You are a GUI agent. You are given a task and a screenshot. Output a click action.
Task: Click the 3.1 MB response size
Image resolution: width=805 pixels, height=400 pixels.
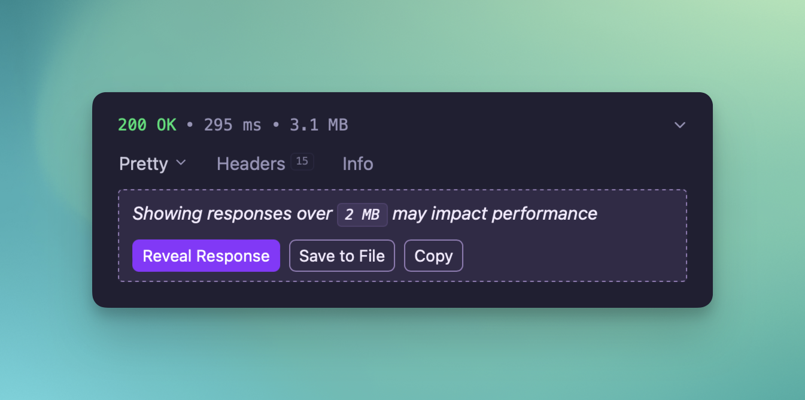tap(319, 125)
